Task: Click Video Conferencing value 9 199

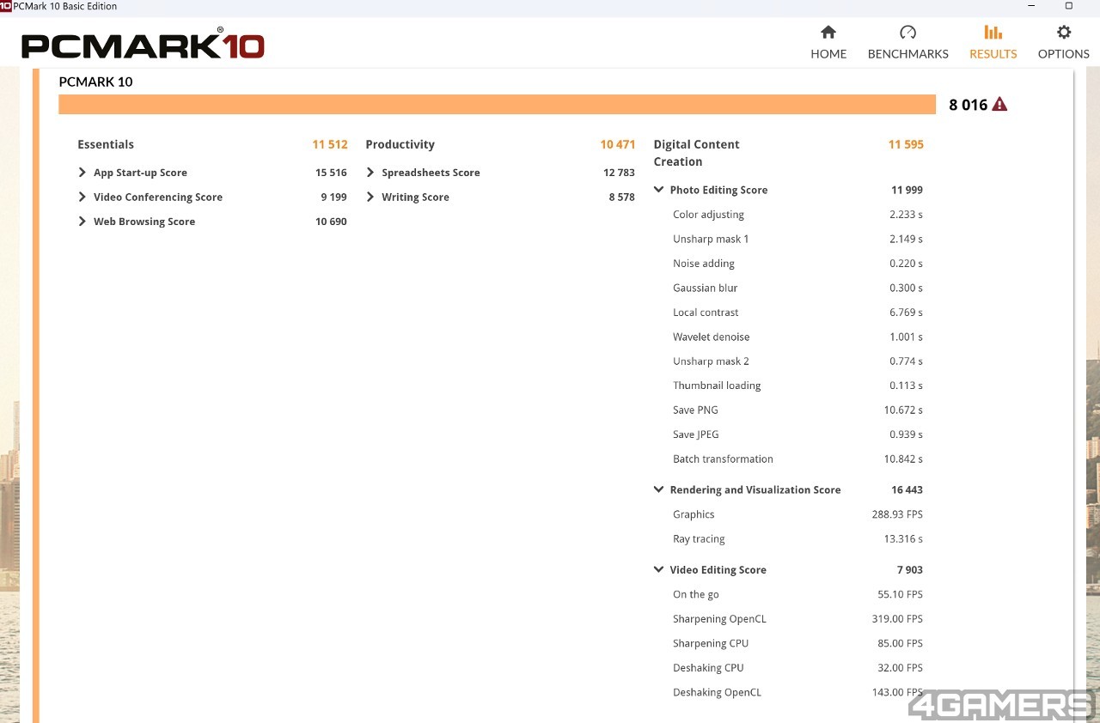Action: click(333, 197)
